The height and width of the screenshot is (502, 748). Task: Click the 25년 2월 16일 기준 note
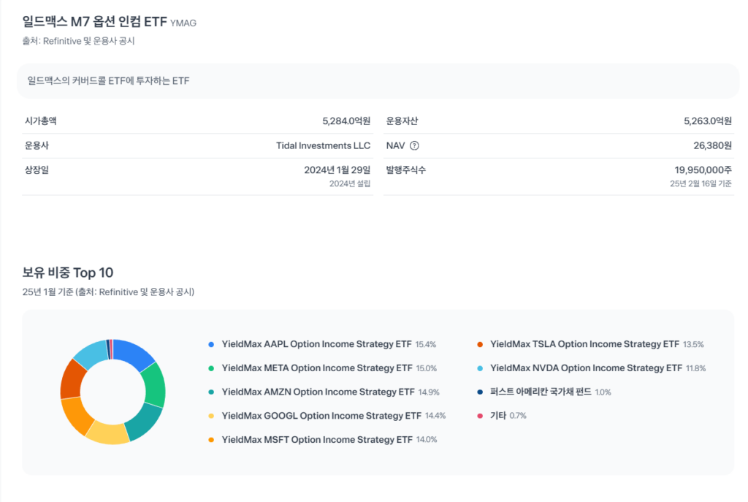701,183
